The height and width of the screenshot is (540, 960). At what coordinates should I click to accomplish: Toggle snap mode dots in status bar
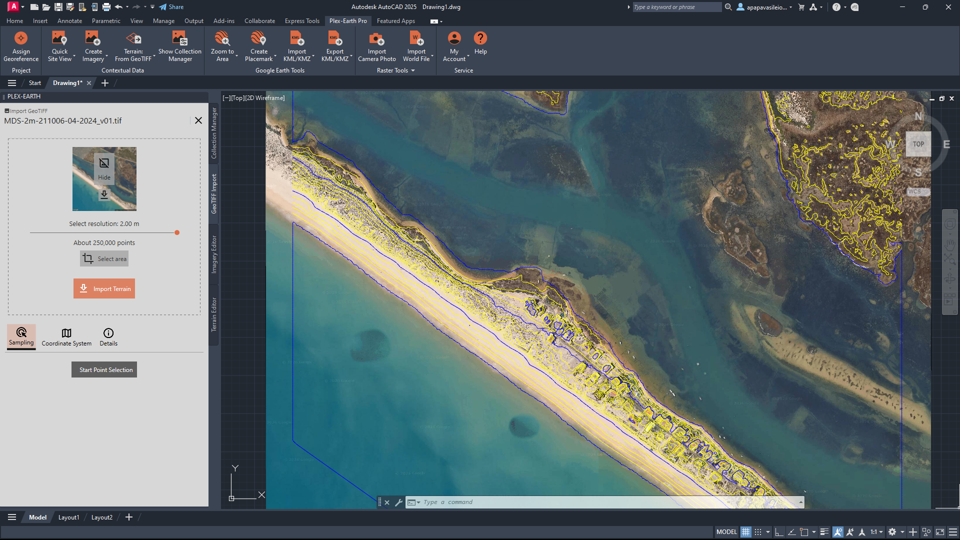(758, 532)
